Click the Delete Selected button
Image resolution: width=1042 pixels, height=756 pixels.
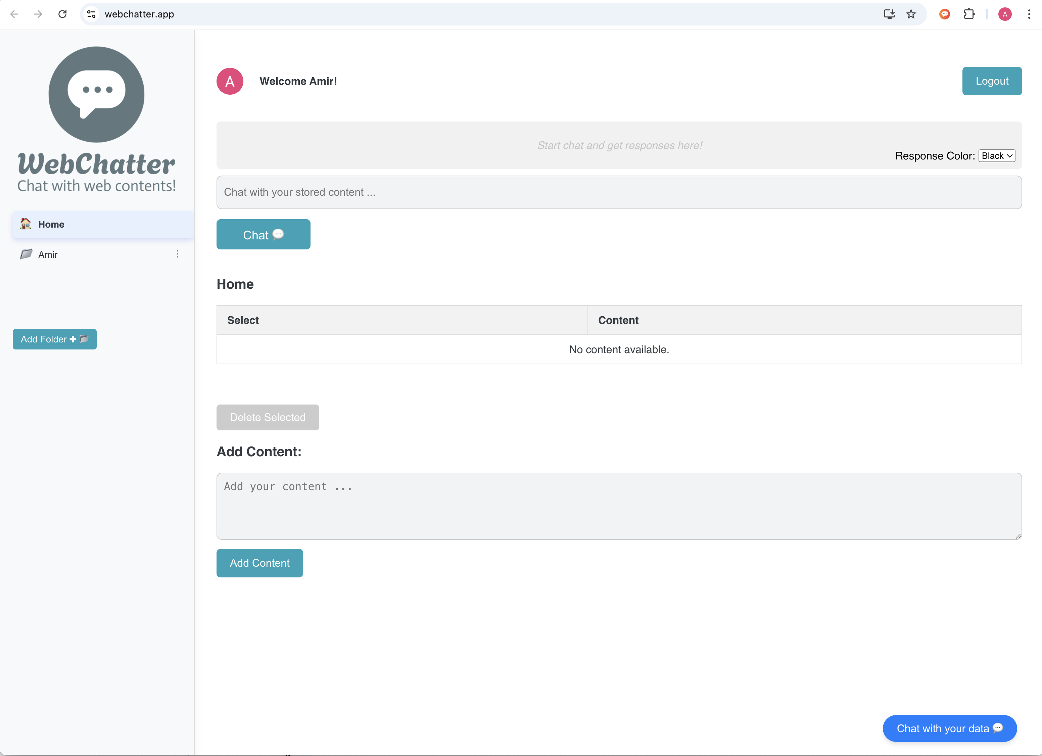pyautogui.click(x=268, y=417)
